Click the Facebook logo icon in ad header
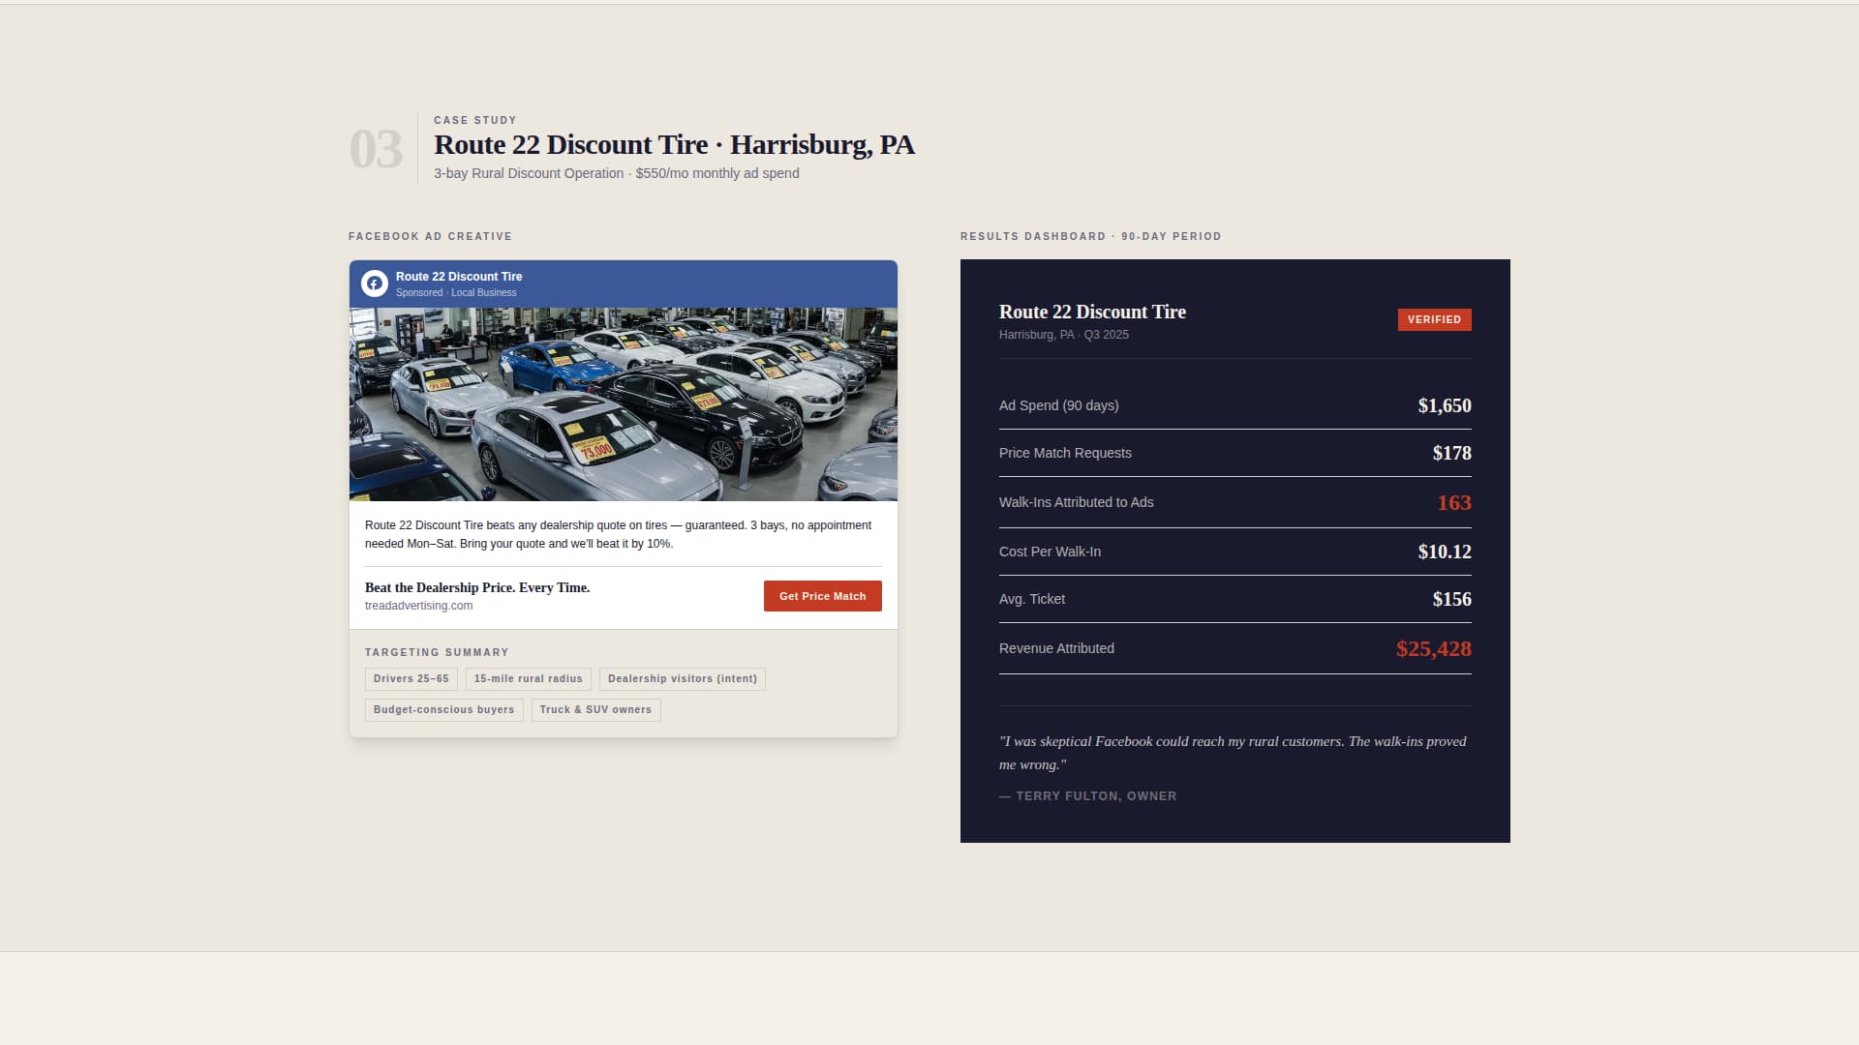This screenshot has height=1045, width=1859. coord(375,284)
